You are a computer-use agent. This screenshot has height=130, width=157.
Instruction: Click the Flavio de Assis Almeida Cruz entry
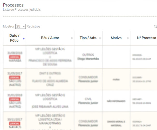pos(50,83)
